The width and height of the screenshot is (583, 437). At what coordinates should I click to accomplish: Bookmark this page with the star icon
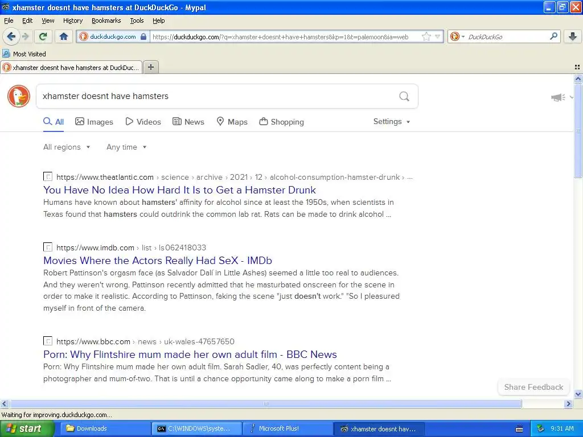coord(426,36)
